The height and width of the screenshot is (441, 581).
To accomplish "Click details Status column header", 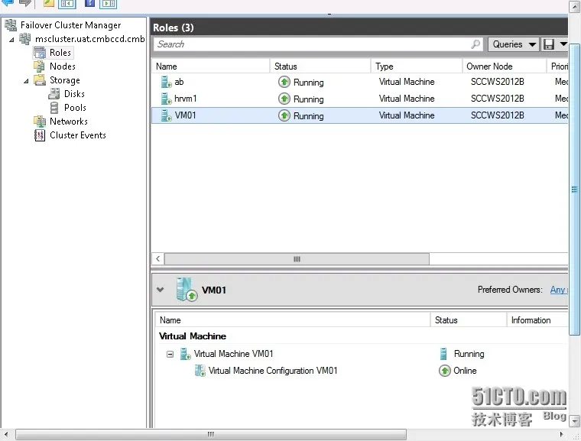I will point(469,320).
